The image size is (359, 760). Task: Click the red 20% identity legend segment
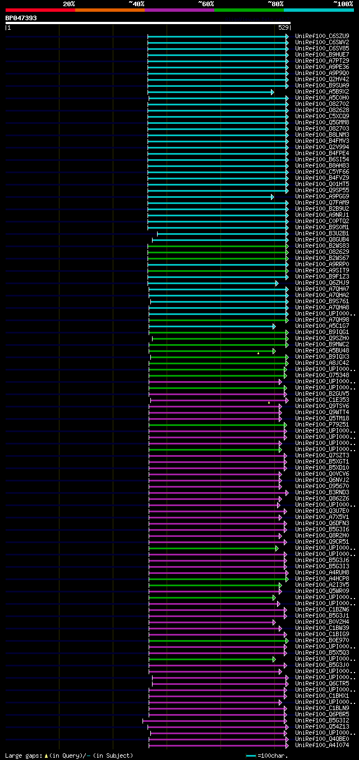(40, 10)
